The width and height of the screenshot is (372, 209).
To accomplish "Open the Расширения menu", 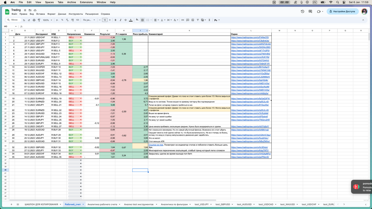I will [92, 14].
